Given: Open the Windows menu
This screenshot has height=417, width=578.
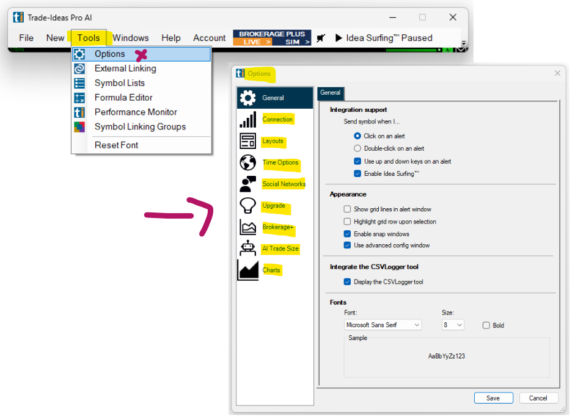Looking at the screenshot, I should coord(130,38).
